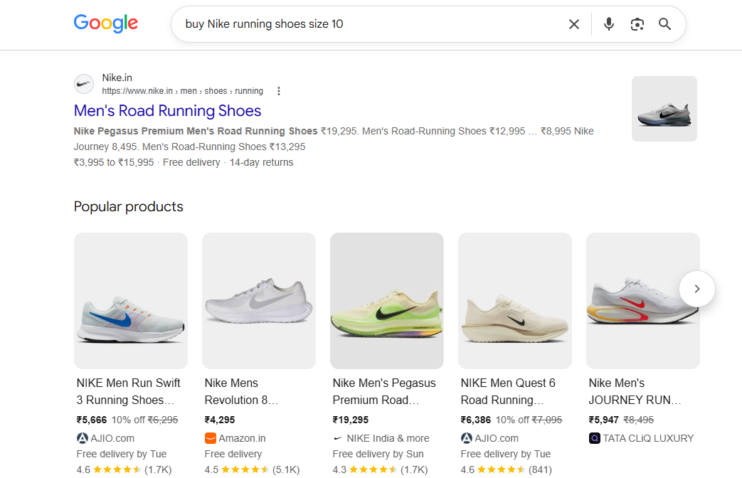Click the NIKE India seller swoosh icon
Viewport: 742px width, 478px height.
pos(338,438)
